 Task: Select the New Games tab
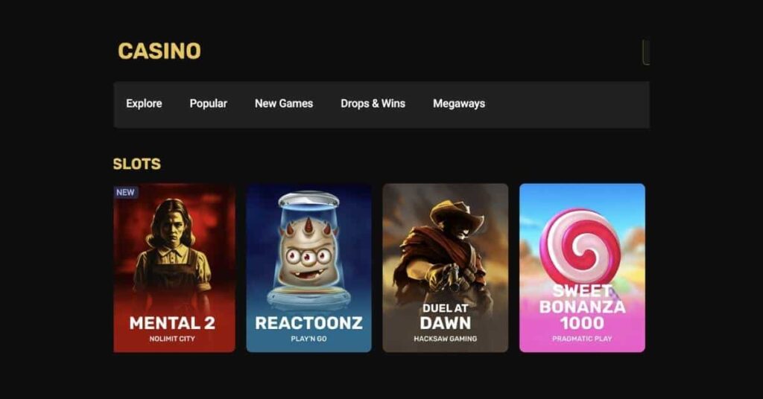point(284,103)
